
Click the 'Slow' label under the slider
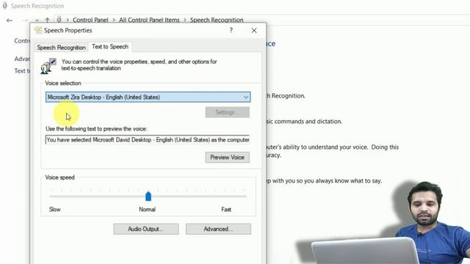(55, 209)
